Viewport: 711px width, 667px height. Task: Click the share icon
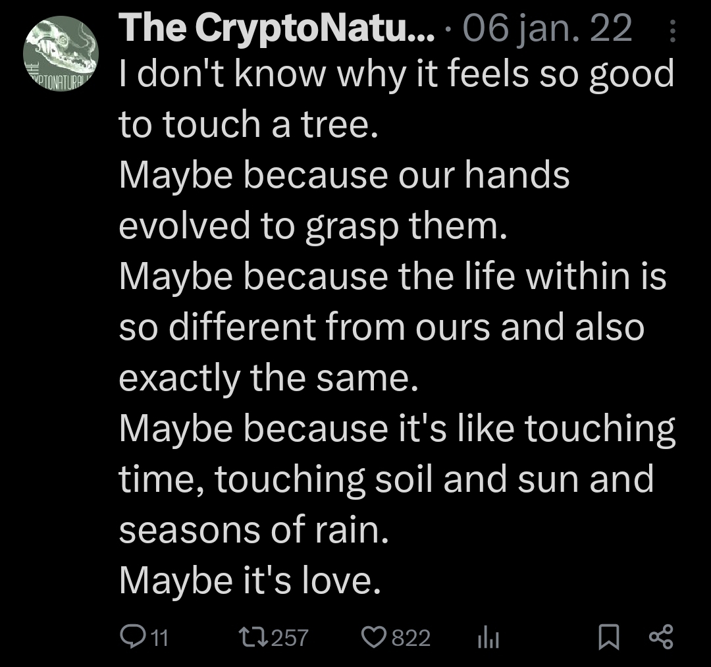[x=660, y=637]
